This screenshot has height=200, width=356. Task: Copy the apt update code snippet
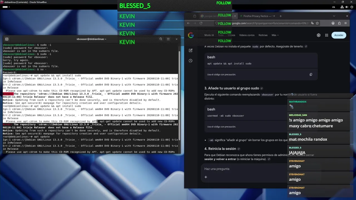pyautogui.click(x=311, y=74)
